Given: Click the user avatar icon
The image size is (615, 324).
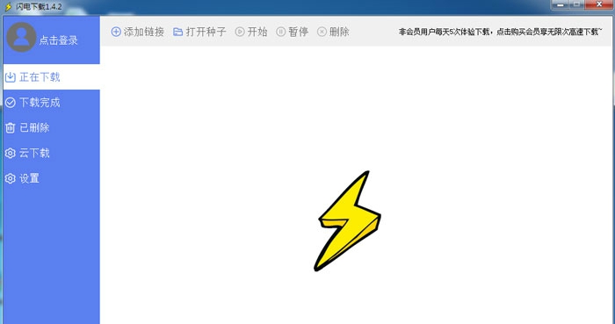Looking at the screenshot, I should pyautogui.click(x=22, y=37).
